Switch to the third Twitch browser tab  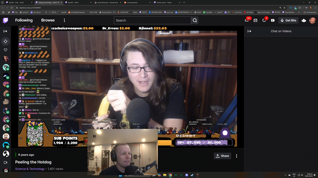[78, 2]
